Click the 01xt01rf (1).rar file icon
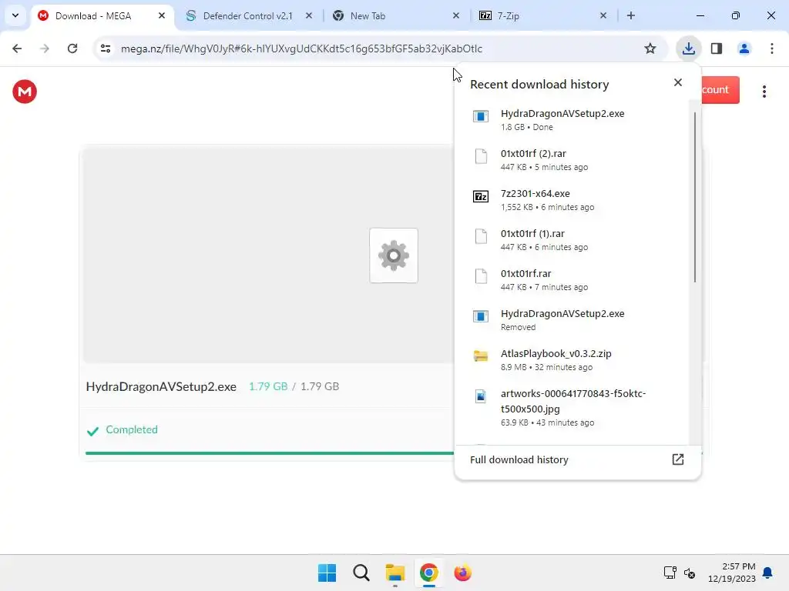The height and width of the screenshot is (591, 789). (x=481, y=236)
